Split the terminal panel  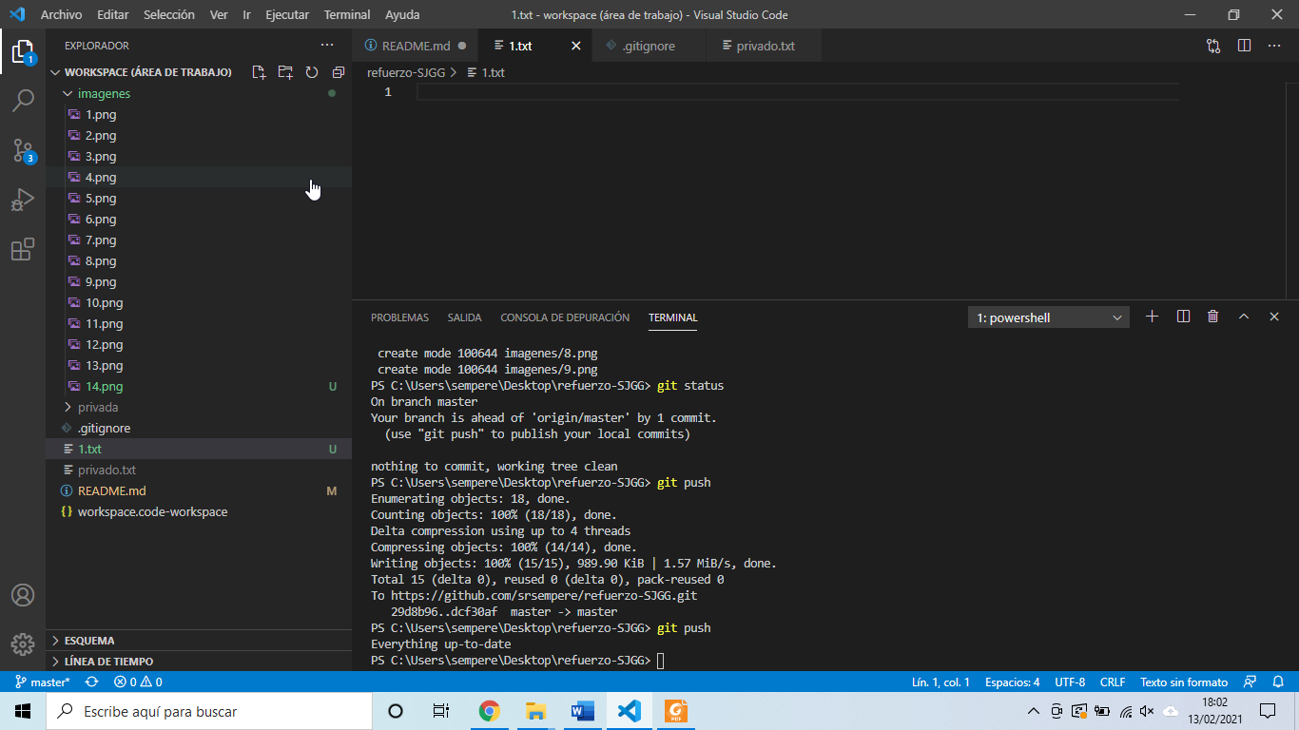[x=1183, y=317]
